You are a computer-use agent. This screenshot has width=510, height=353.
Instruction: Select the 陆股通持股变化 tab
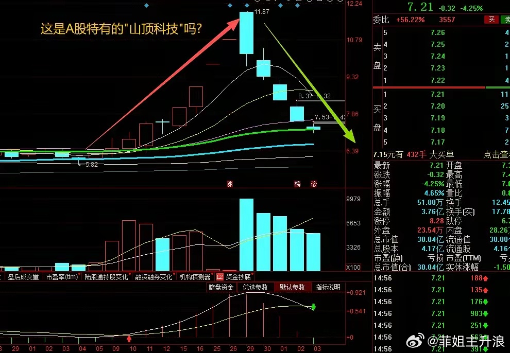(x=106, y=277)
